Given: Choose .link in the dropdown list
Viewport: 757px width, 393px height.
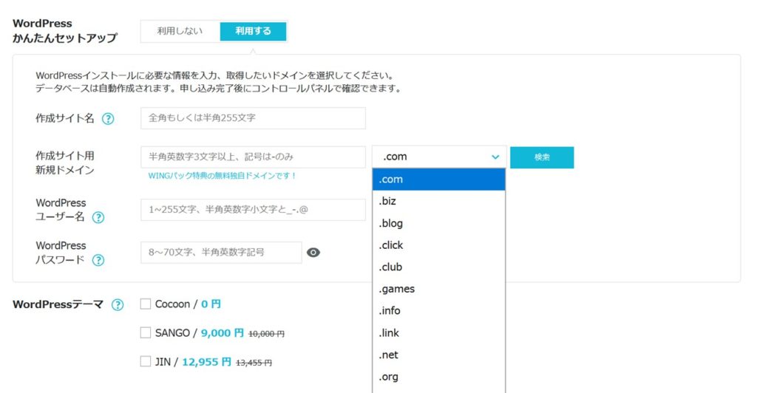Looking at the screenshot, I should 439,332.
